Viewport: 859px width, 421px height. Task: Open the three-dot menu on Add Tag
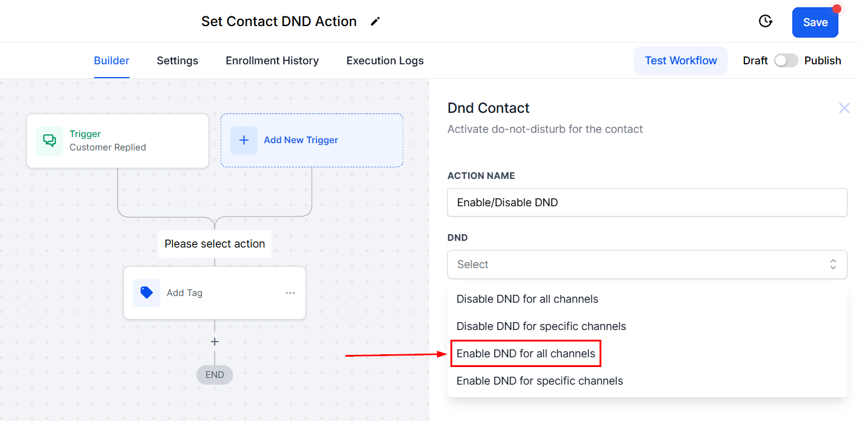click(x=290, y=293)
